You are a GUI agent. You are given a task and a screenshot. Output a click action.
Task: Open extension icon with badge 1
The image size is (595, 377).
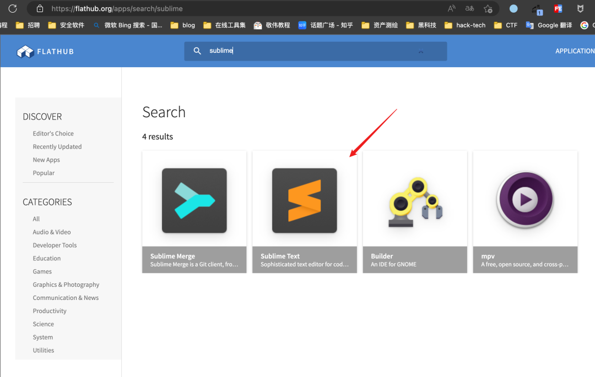coord(537,9)
